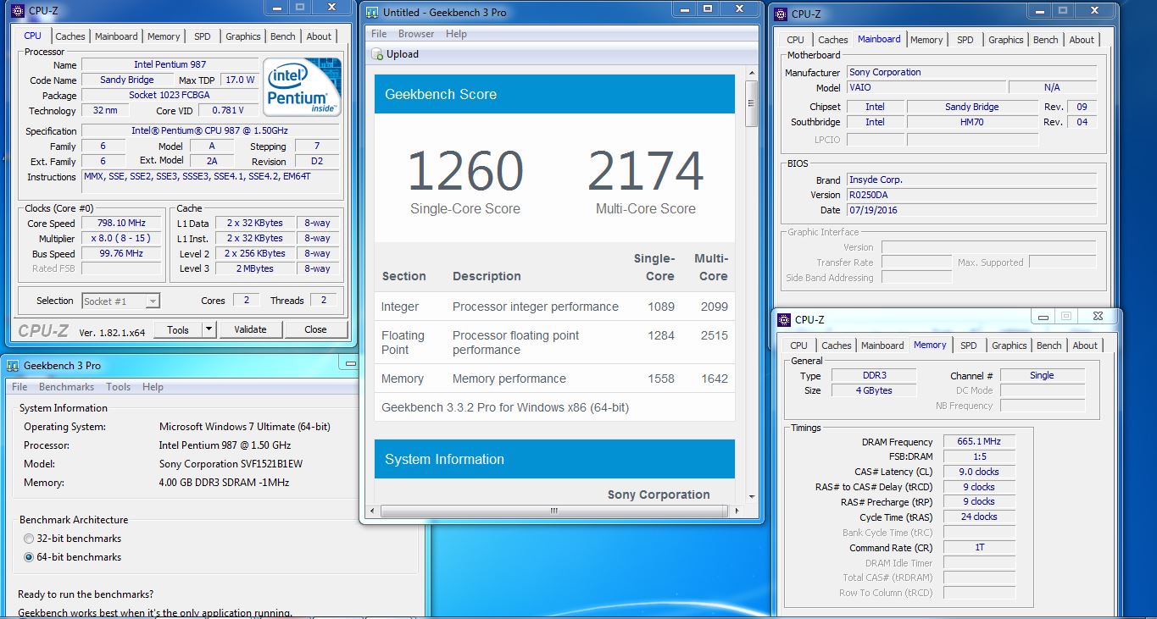Open Mainboard tab in the CPU window
Screen dimensions: 1157x619
click(x=116, y=36)
